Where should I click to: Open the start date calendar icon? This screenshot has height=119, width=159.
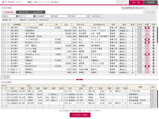coord(17,16)
